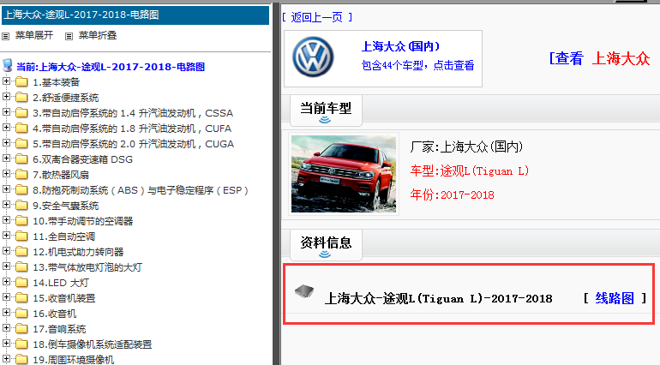Go back via 返回上一页 link
Screen dimensions: 660x365
click(x=317, y=17)
